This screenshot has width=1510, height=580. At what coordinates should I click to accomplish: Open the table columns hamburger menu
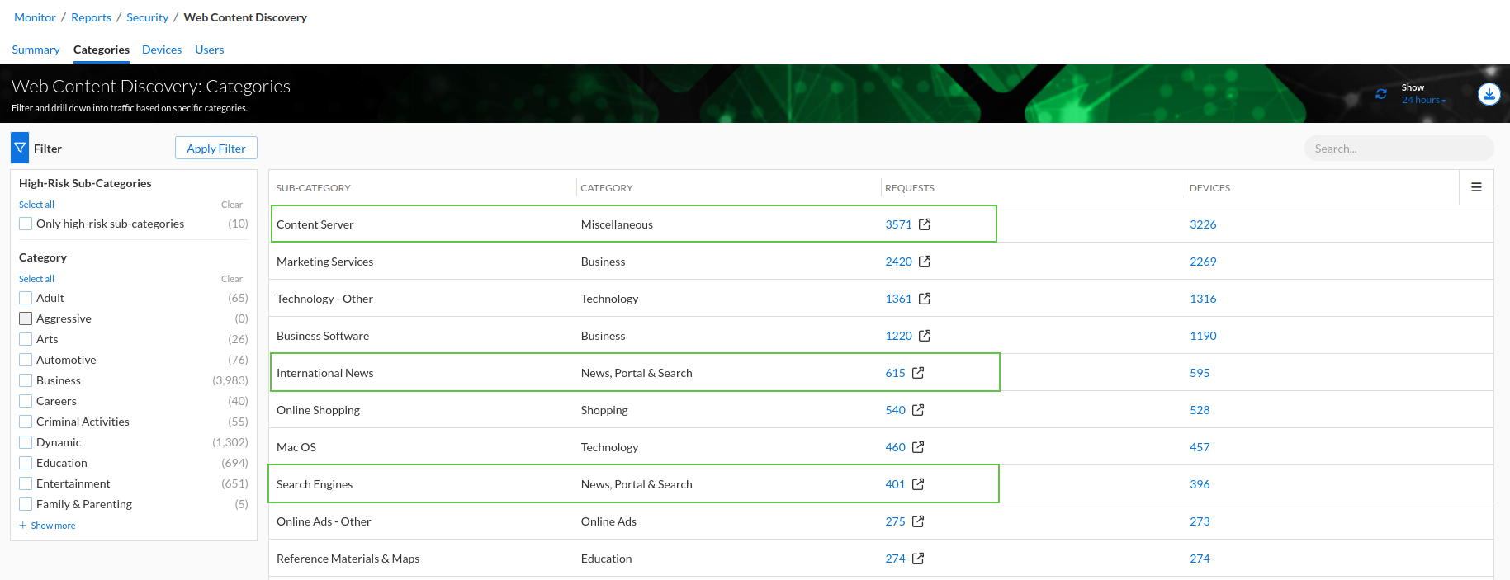coord(1476,187)
